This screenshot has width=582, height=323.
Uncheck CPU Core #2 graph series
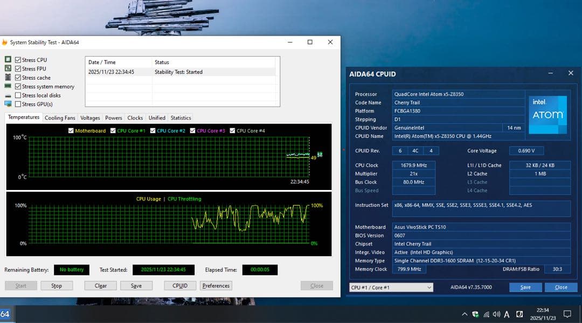(x=153, y=130)
